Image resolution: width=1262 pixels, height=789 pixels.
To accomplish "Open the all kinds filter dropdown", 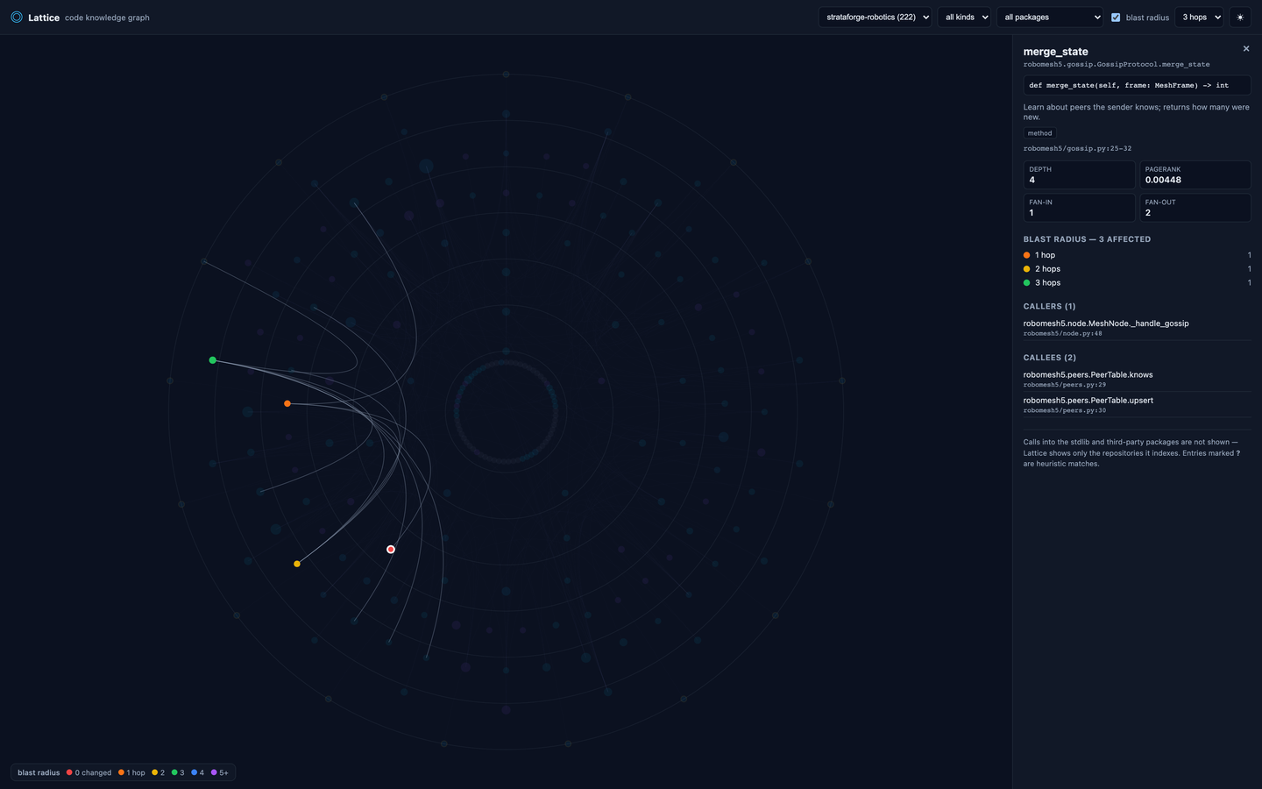I will (x=964, y=17).
